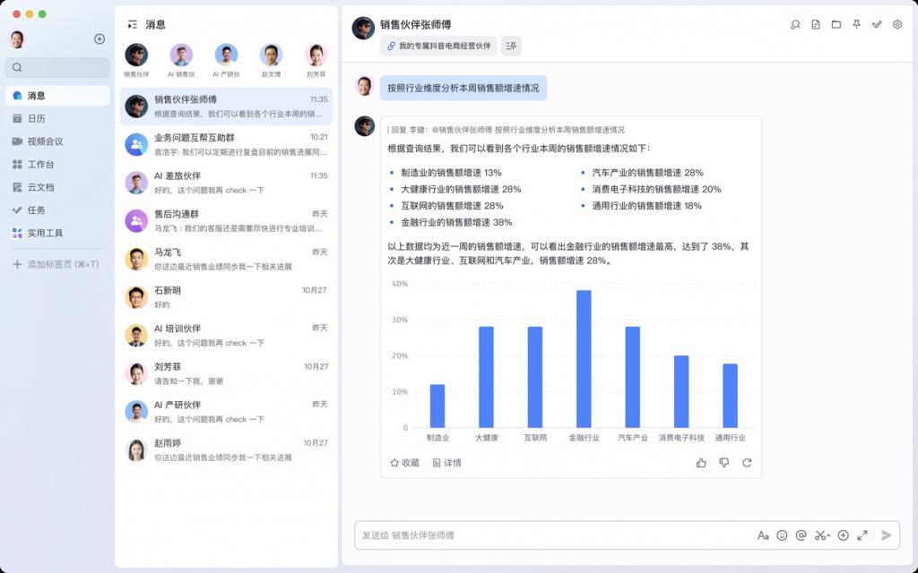
Task: Open shared files using the folder icon
Action: [x=836, y=25]
